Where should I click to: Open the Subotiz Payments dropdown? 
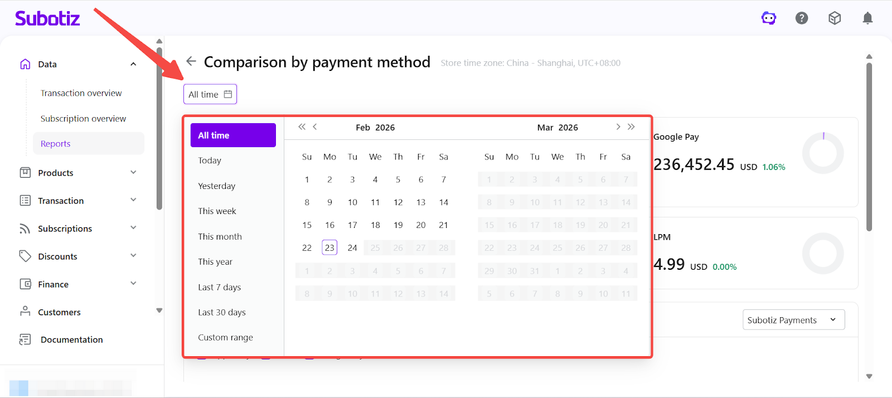click(793, 320)
